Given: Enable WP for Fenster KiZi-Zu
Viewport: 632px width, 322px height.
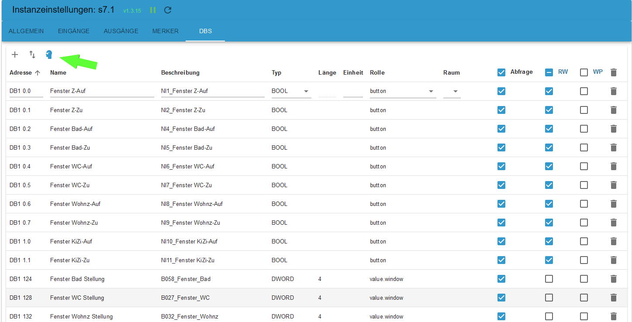Looking at the screenshot, I should click(584, 260).
